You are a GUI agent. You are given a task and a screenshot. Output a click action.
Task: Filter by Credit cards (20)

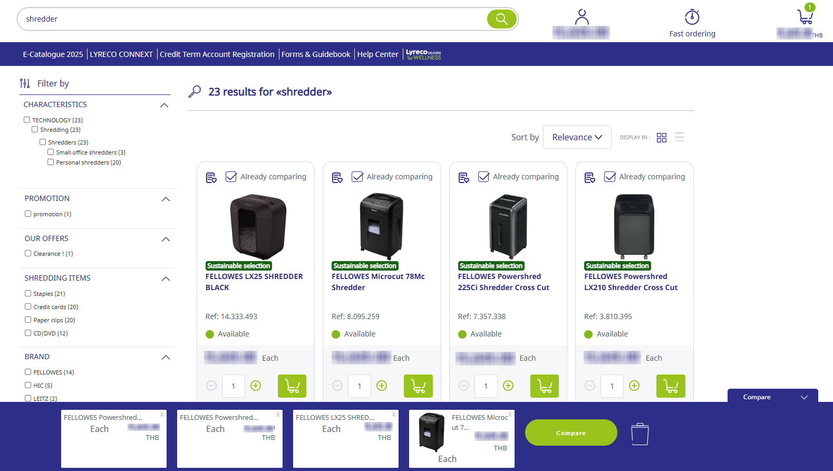pos(28,306)
